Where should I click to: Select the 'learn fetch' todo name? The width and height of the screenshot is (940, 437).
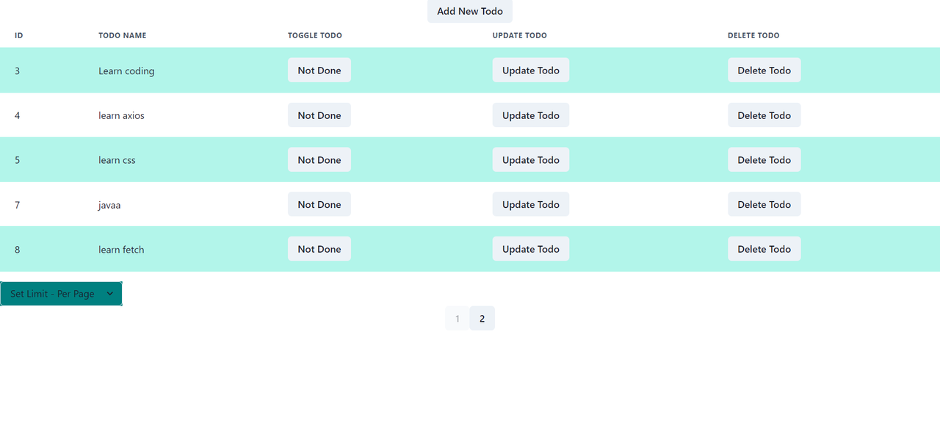pos(121,250)
